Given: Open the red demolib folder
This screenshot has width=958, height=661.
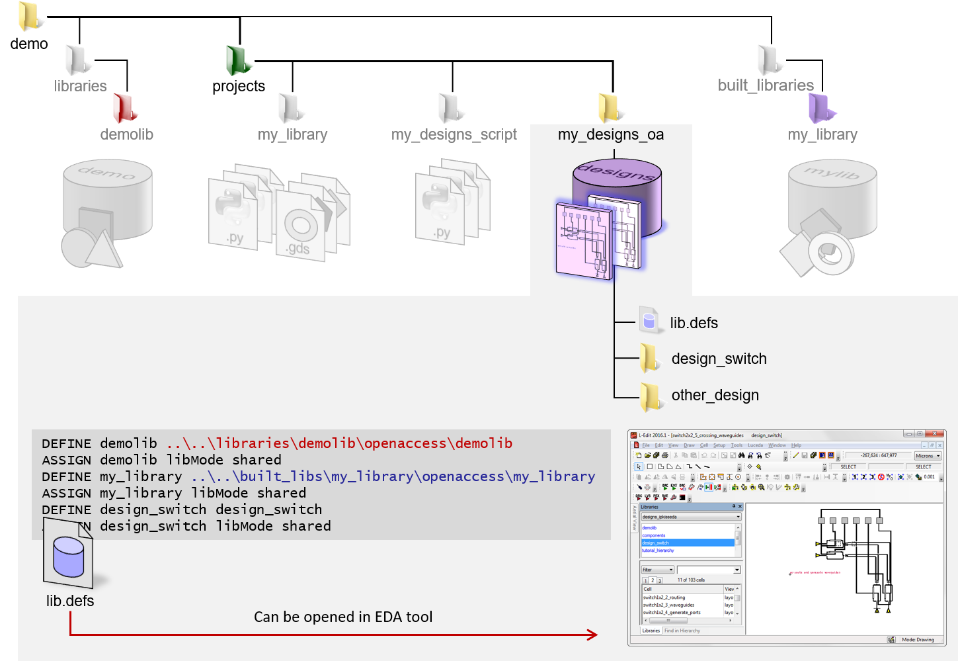Looking at the screenshot, I should [126, 108].
